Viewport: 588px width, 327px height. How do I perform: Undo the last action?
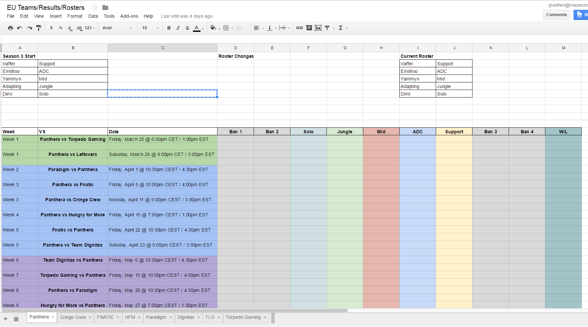click(20, 28)
